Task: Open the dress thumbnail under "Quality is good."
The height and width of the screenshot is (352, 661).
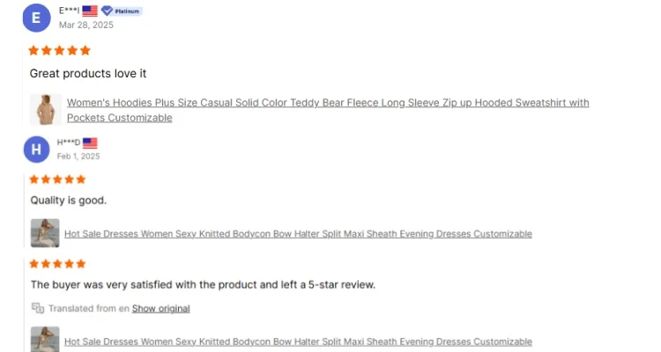Action: pos(45,233)
